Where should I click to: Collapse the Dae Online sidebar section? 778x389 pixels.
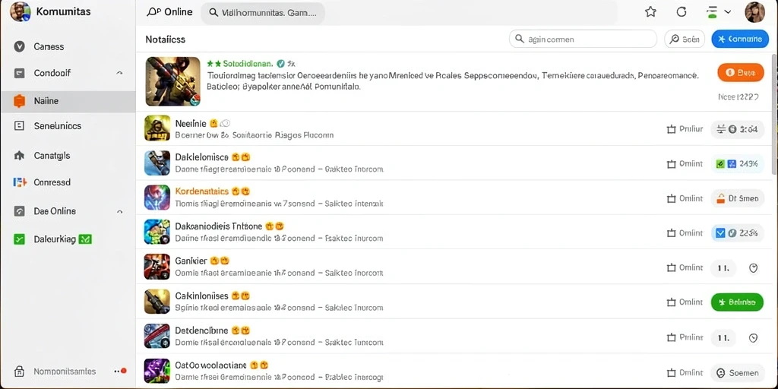click(119, 211)
